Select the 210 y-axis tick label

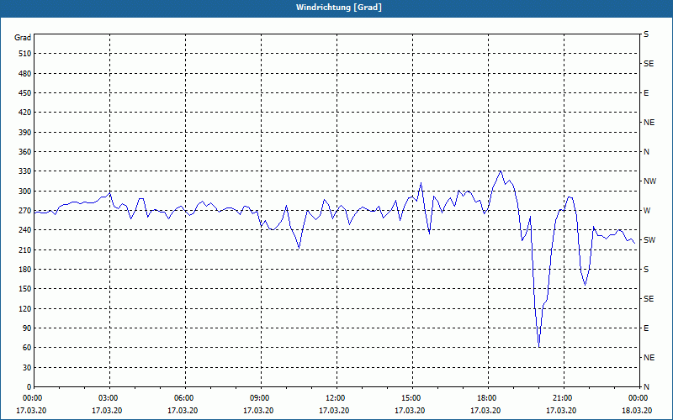tap(25, 249)
